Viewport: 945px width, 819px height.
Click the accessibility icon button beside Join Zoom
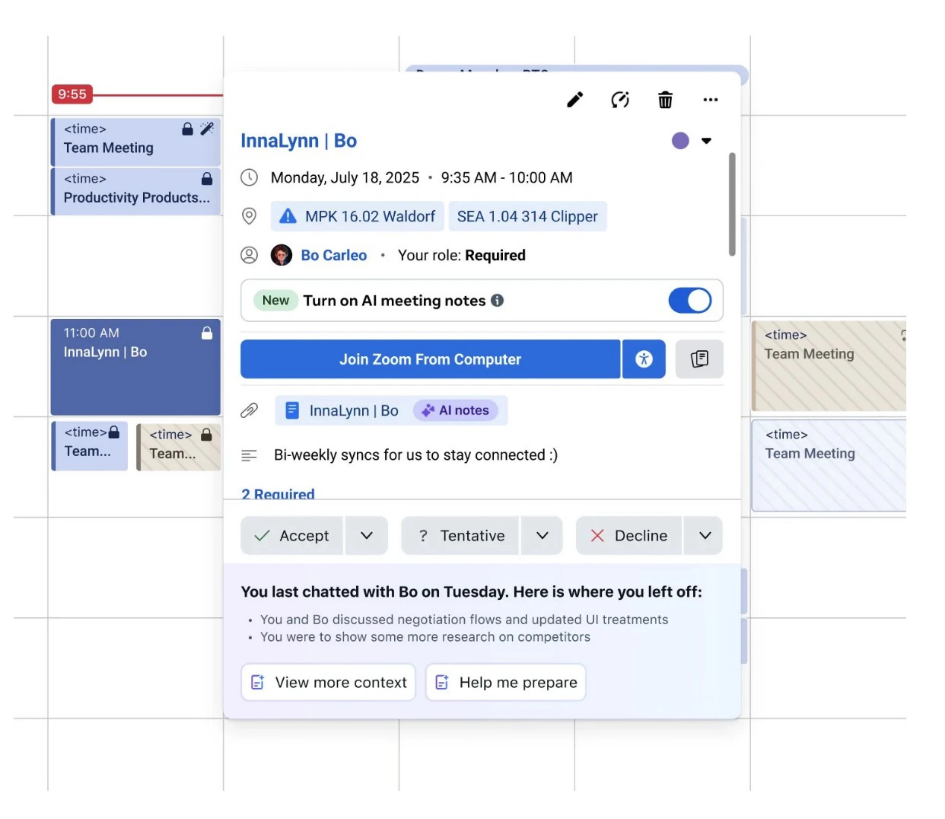click(x=644, y=359)
